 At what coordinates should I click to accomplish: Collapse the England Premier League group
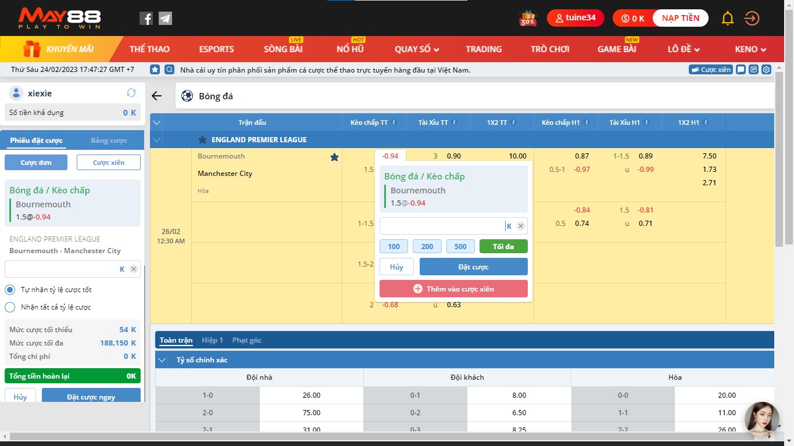(x=156, y=140)
